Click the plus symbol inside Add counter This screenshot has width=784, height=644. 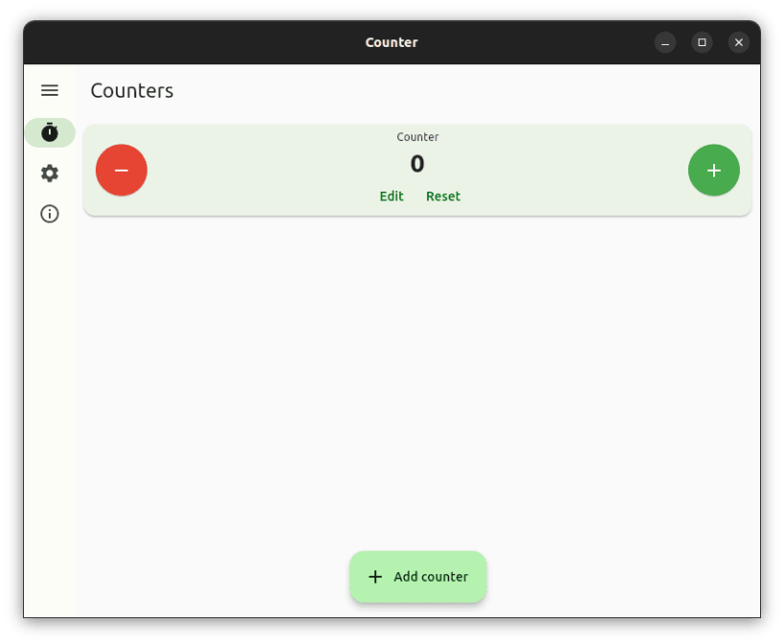coord(375,577)
